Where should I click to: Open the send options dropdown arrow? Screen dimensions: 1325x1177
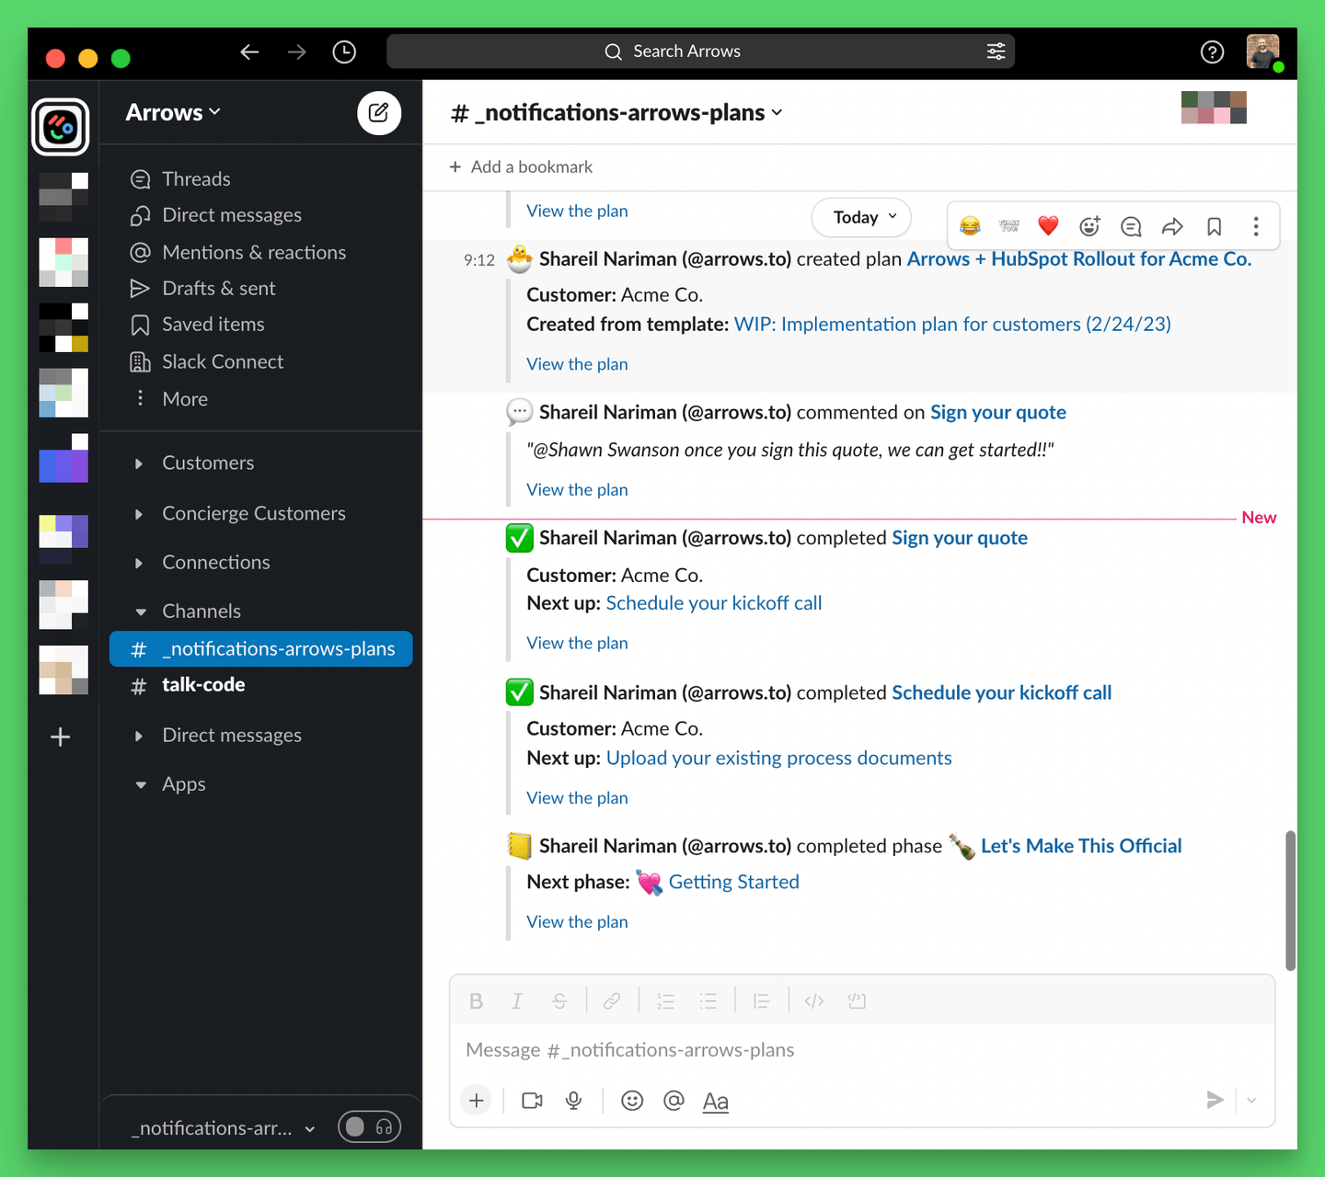point(1251,1100)
